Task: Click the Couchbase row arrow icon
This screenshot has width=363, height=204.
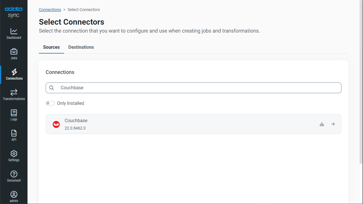Action: [x=333, y=124]
